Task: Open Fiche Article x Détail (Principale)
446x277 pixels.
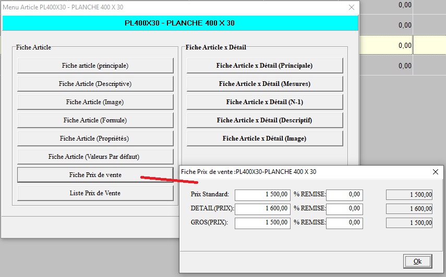Action: pyautogui.click(x=264, y=66)
